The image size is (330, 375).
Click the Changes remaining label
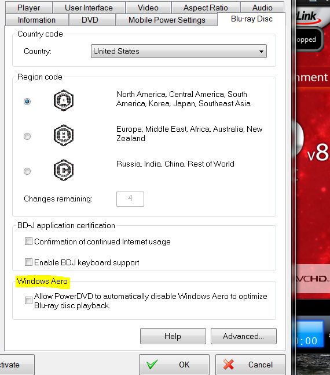[x=58, y=199]
